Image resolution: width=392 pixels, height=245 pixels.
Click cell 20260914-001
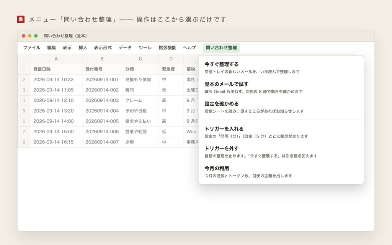[x=102, y=80]
